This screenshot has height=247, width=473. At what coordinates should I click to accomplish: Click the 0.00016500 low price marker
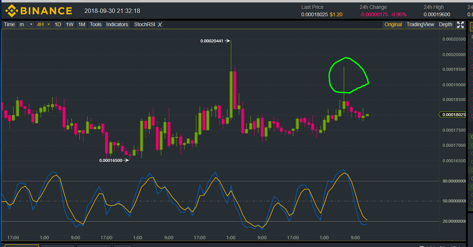(x=111, y=160)
